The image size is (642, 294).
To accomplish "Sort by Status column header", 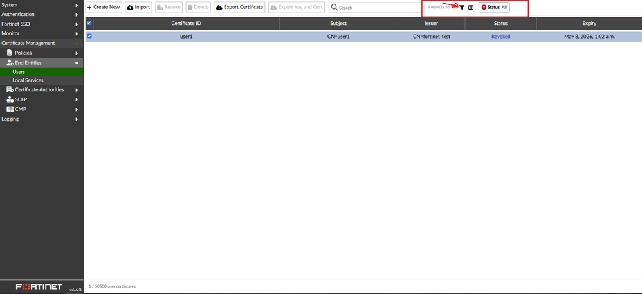I will point(500,23).
